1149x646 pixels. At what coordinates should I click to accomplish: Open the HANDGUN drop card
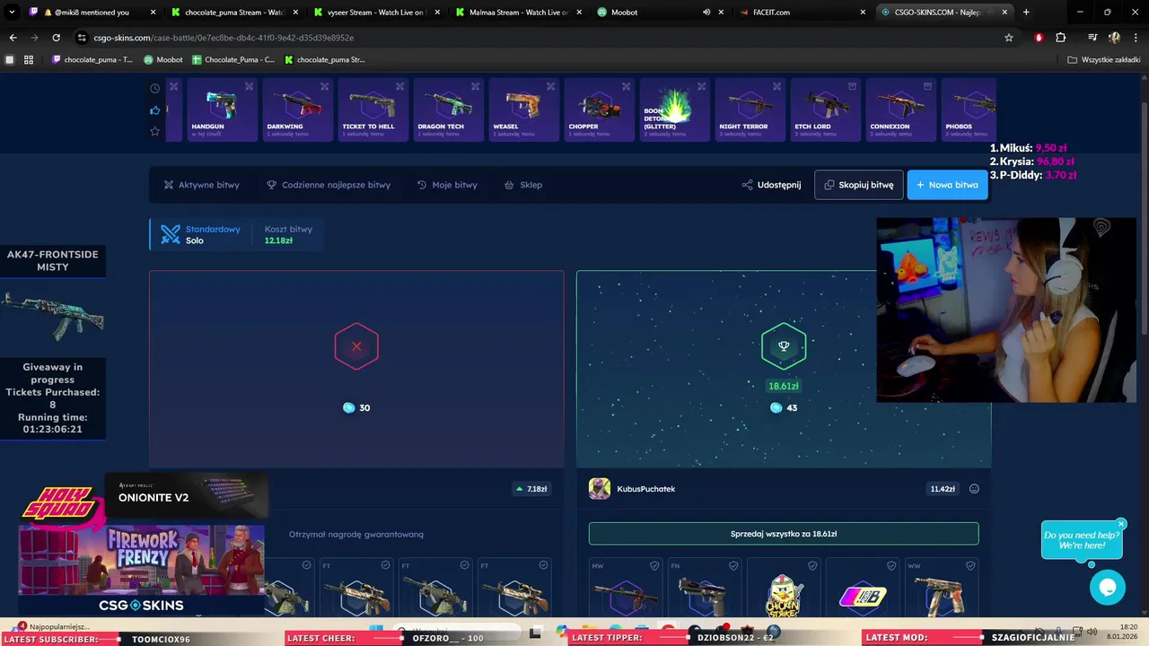click(x=222, y=109)
